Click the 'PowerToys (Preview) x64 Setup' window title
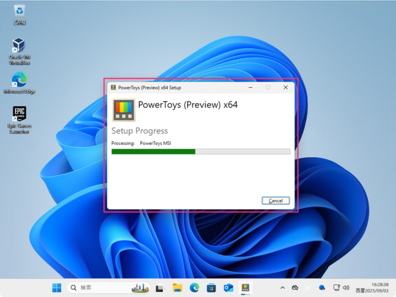Screen dimensions: 396x297 (150, 88)
